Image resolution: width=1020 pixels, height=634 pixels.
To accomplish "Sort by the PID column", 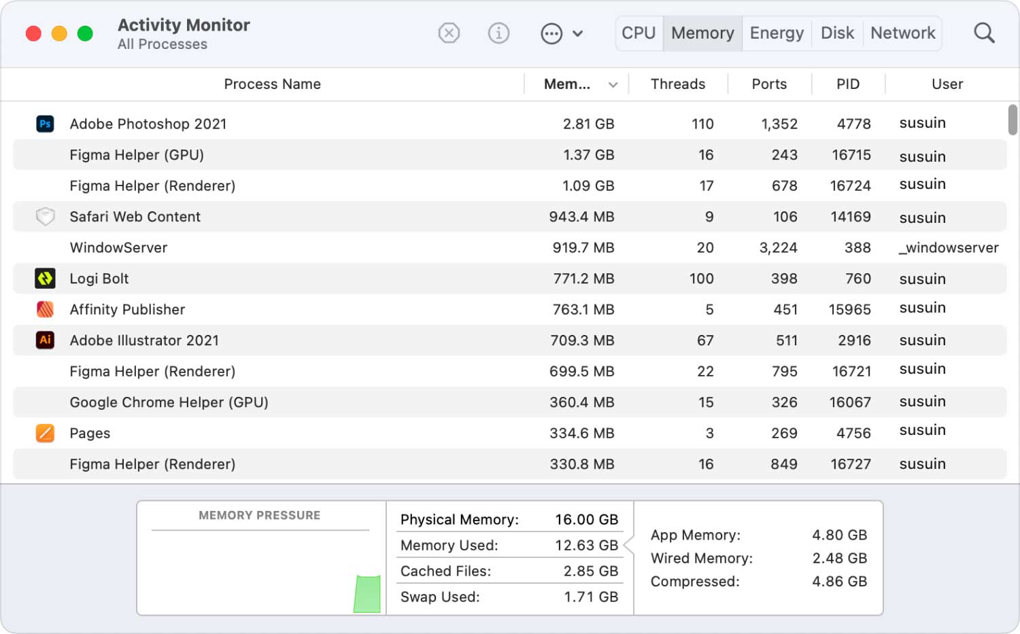I will click(x=848, y=84).
